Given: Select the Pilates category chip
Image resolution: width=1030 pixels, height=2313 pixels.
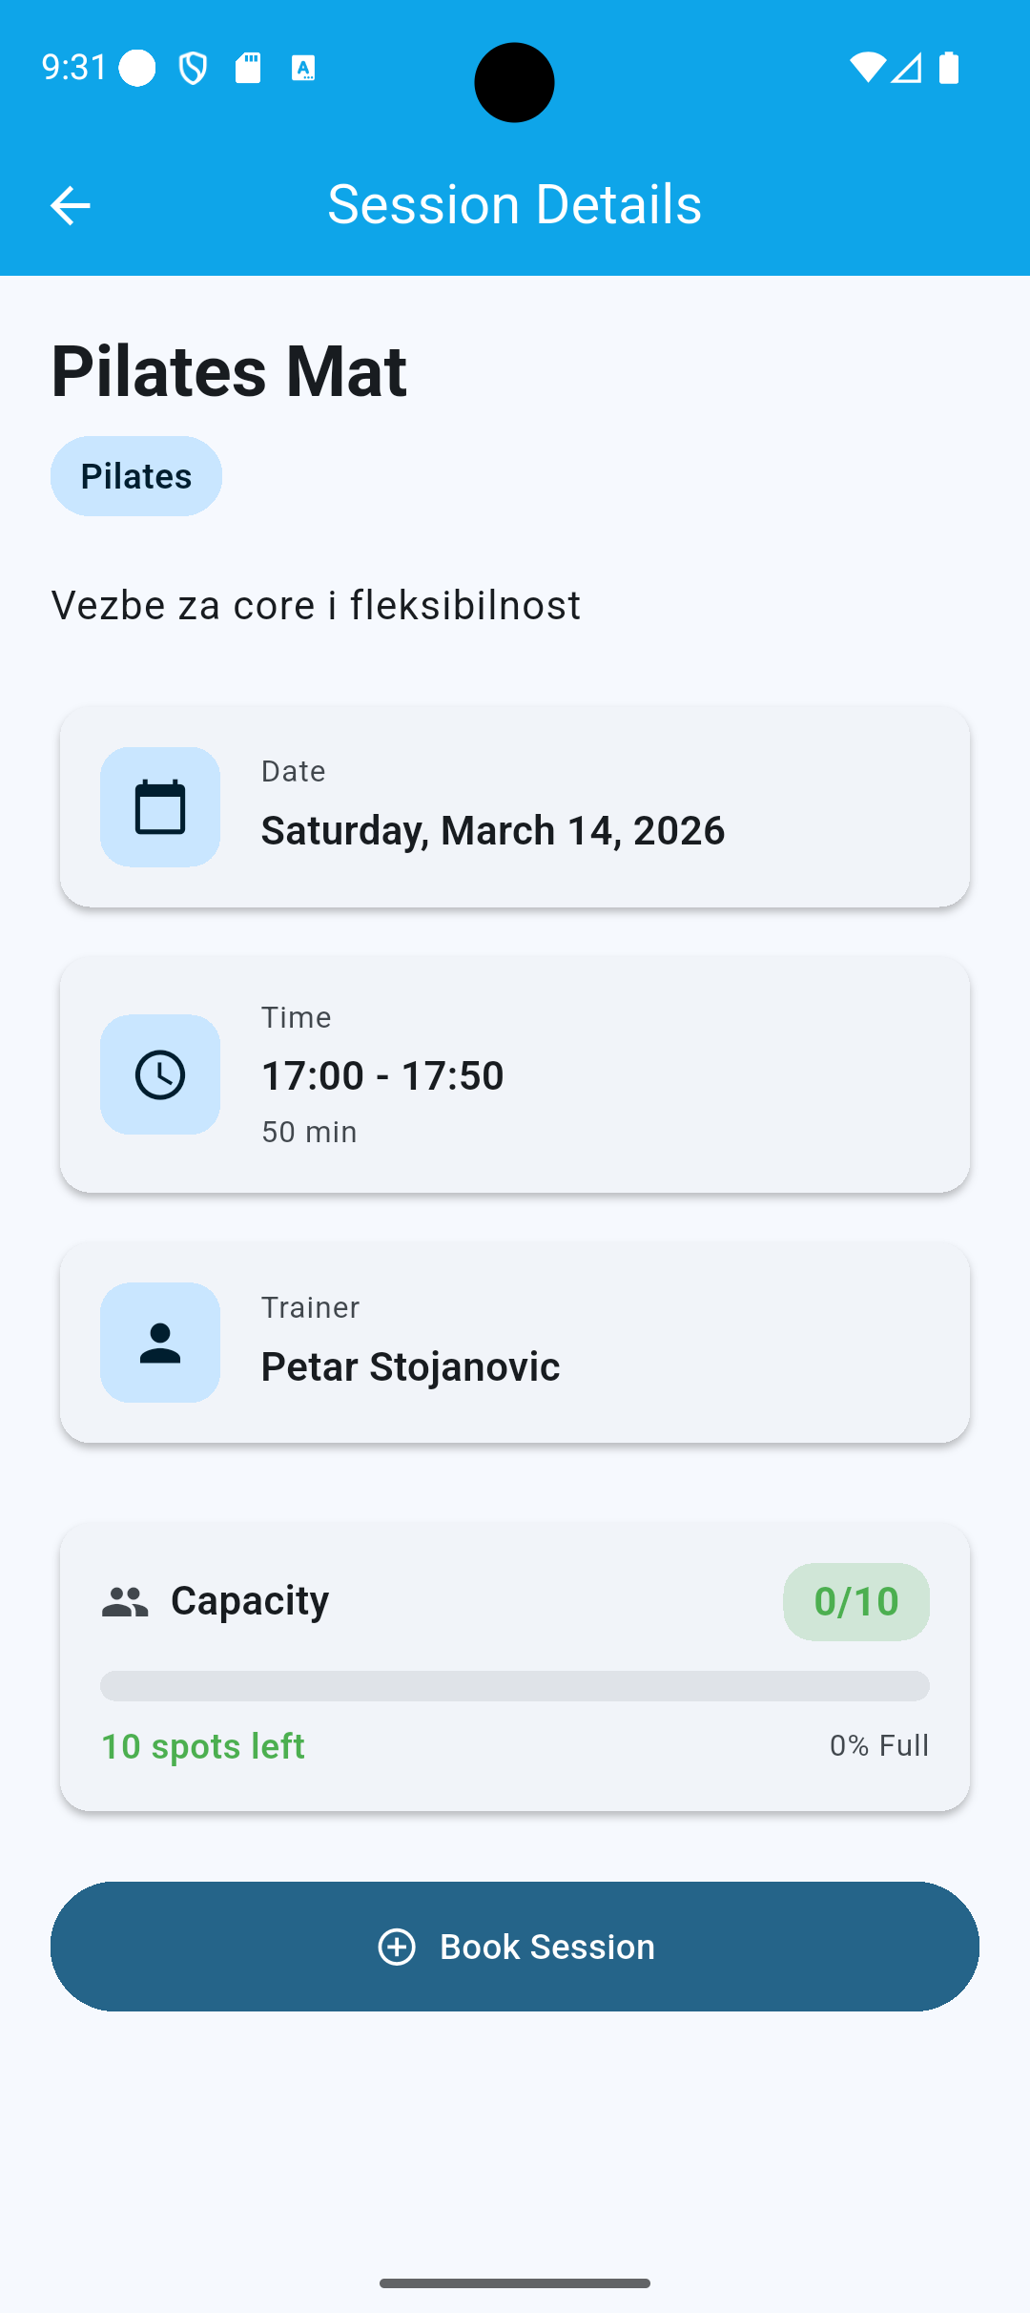Looking at the screenshot, I should 136,476.
